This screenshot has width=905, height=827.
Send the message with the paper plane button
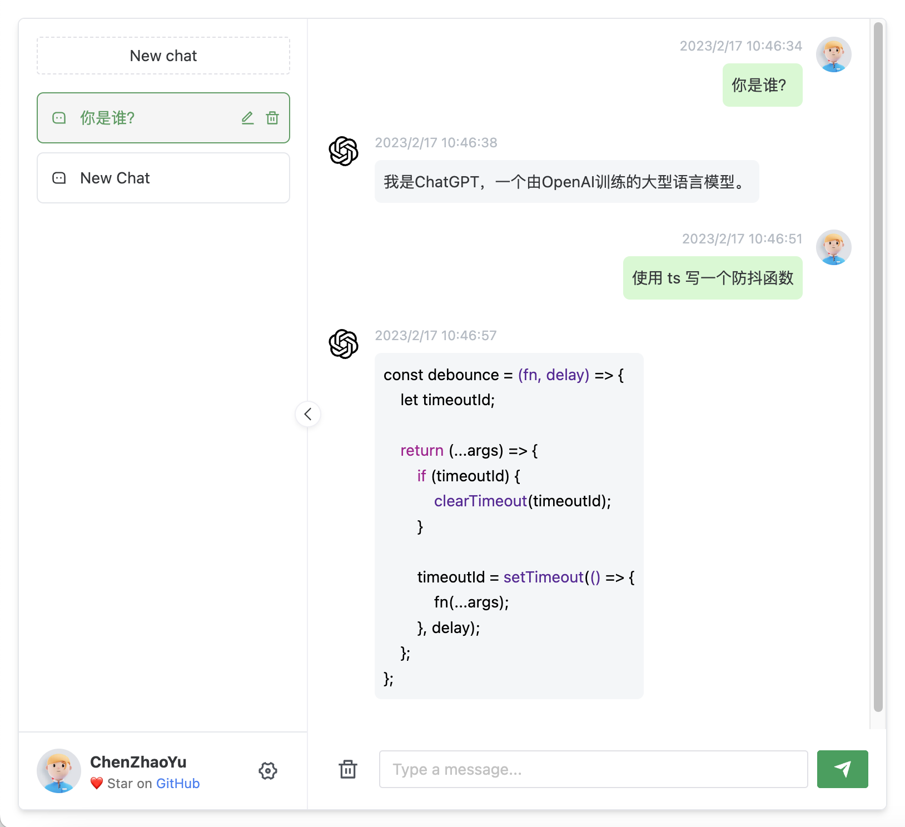(842, 769)
